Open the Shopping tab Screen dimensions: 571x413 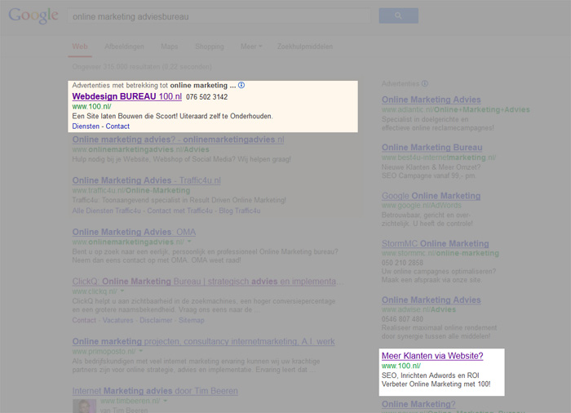click(x=210, y=47)
